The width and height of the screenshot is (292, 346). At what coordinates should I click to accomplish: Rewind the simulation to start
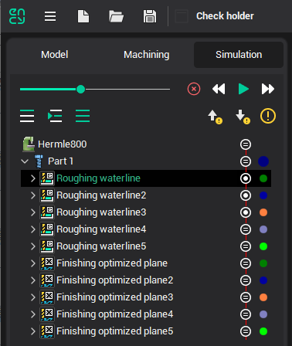click(219, 89)
